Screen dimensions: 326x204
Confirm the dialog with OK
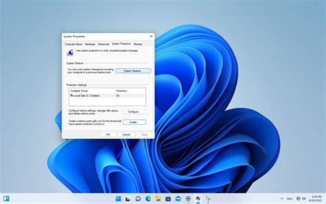pyautogui.click(x=108, y=135)
